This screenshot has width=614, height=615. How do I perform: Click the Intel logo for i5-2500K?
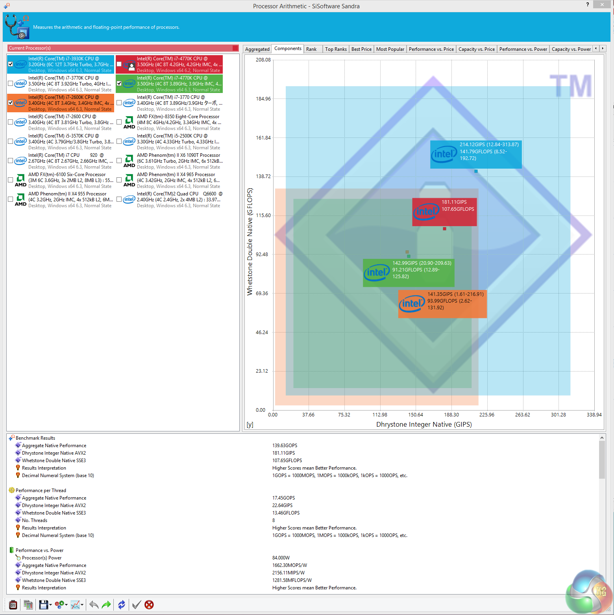(x=129, y=141)
